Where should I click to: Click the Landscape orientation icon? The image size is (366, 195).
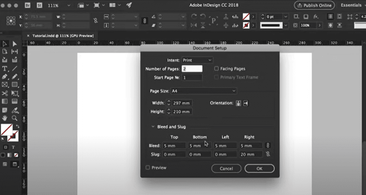(246, 103)
